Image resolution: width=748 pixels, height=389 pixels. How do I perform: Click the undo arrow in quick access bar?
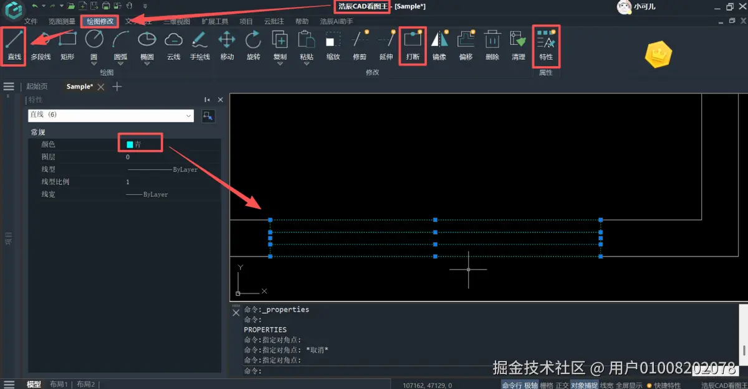(x=35, y=6)
